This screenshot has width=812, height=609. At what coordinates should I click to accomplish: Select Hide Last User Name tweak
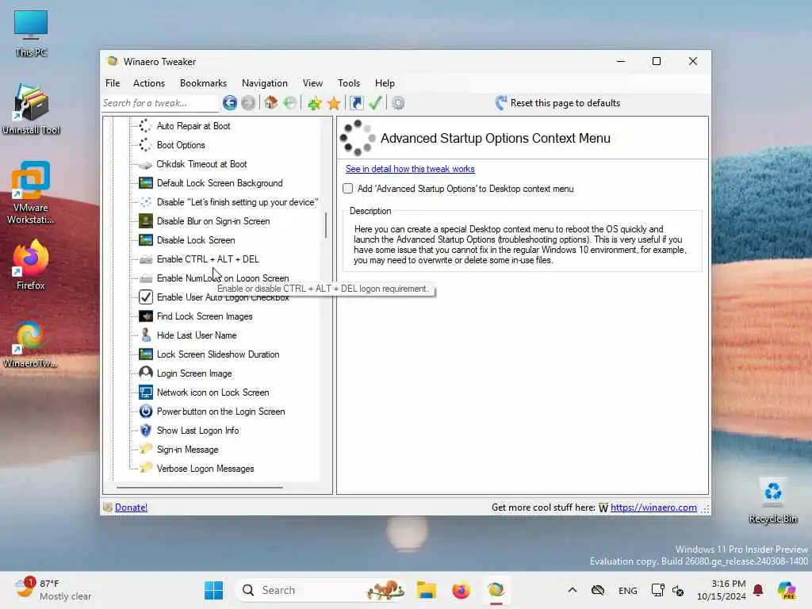coord(197,335)
